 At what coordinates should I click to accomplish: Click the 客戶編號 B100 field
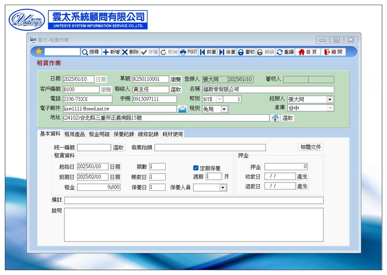coord(81,89)
